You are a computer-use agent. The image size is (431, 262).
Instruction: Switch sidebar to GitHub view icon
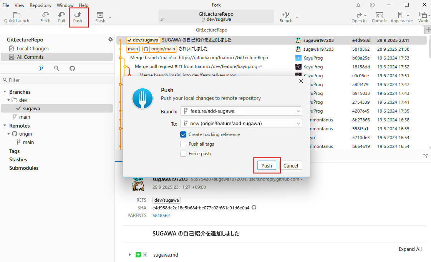[x=72, y=68]
